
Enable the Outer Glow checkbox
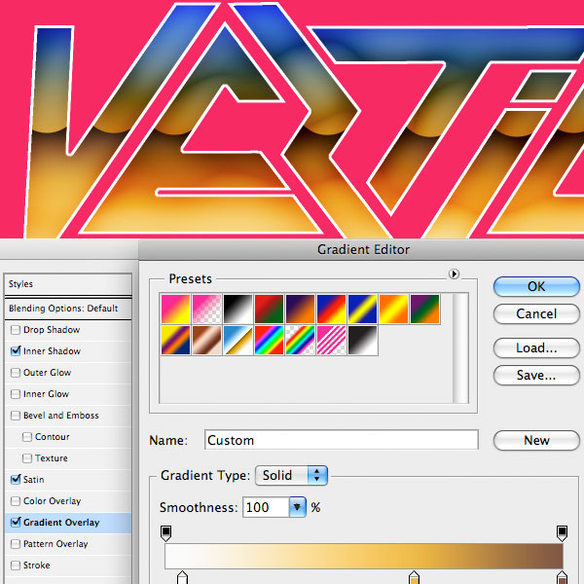16,373
